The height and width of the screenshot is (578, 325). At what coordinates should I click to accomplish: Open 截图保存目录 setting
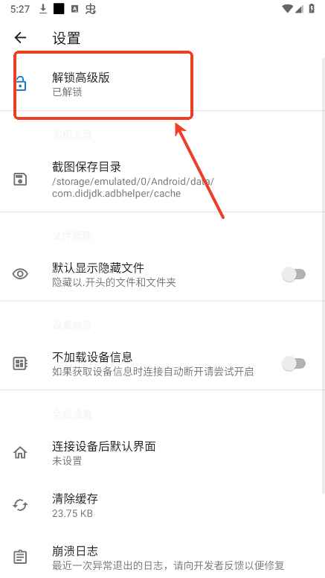162,180
